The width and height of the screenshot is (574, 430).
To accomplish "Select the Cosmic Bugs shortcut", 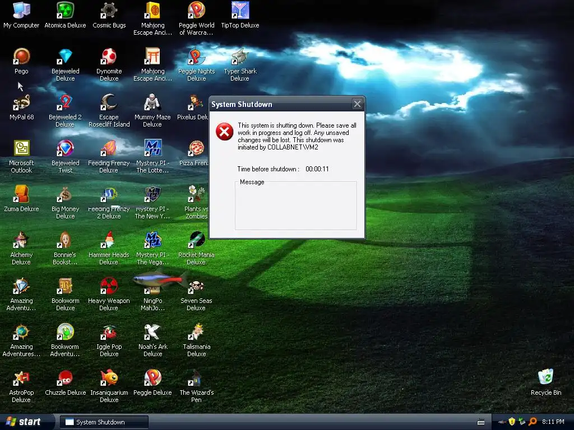I will point(109,15).
